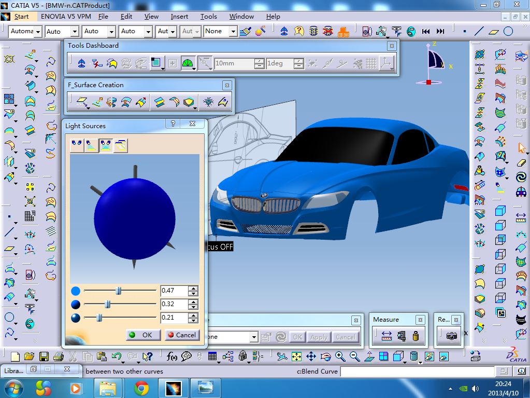
Task: Toggle the green protractor icon in Tools Dashboard
Action: pos(187,63)
